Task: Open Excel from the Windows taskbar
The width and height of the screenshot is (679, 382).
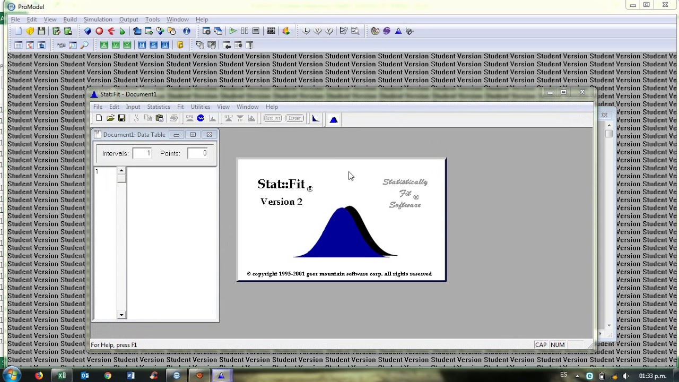Action: point(62,376)
